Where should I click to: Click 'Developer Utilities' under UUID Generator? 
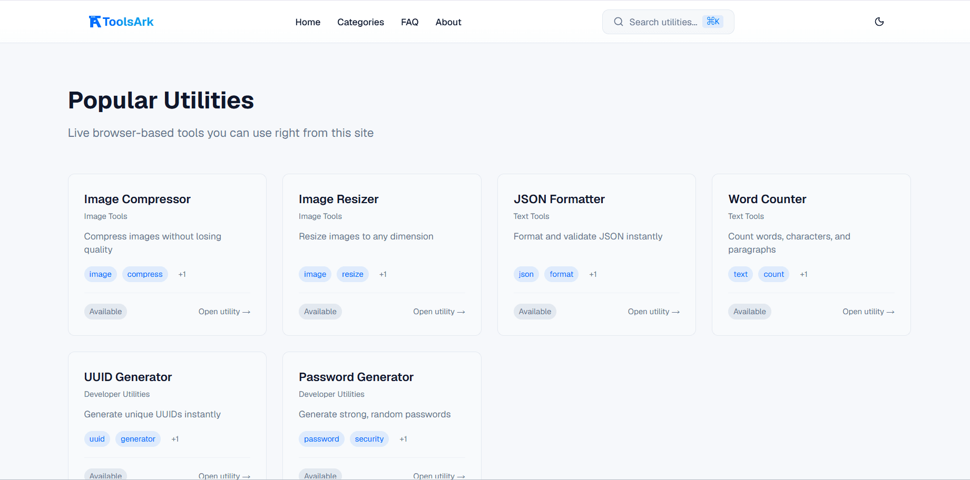tap(117, 394)
